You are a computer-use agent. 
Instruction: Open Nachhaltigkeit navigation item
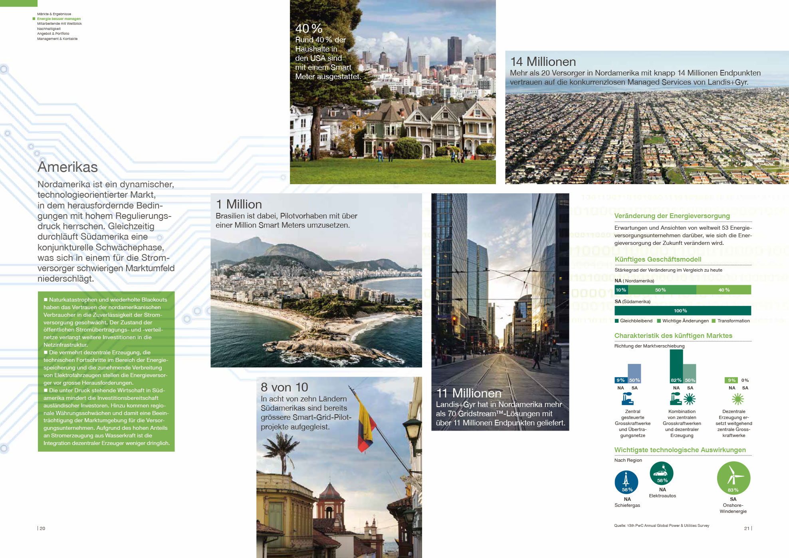pyautogui.click(x=49, y=29)
